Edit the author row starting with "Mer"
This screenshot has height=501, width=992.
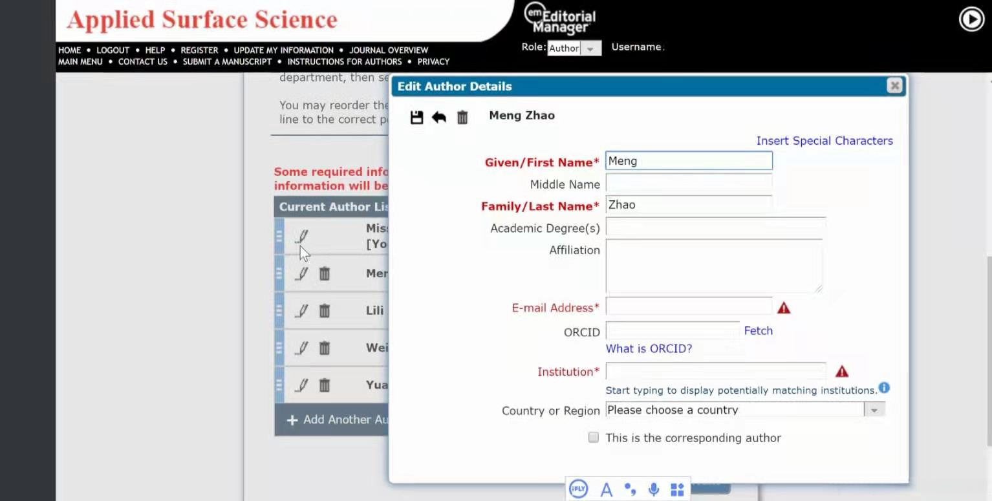tap(301, 273)
